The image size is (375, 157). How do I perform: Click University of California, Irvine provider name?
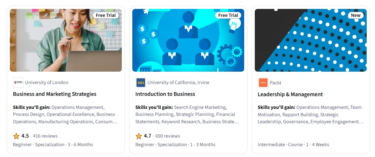pos(178,82)
